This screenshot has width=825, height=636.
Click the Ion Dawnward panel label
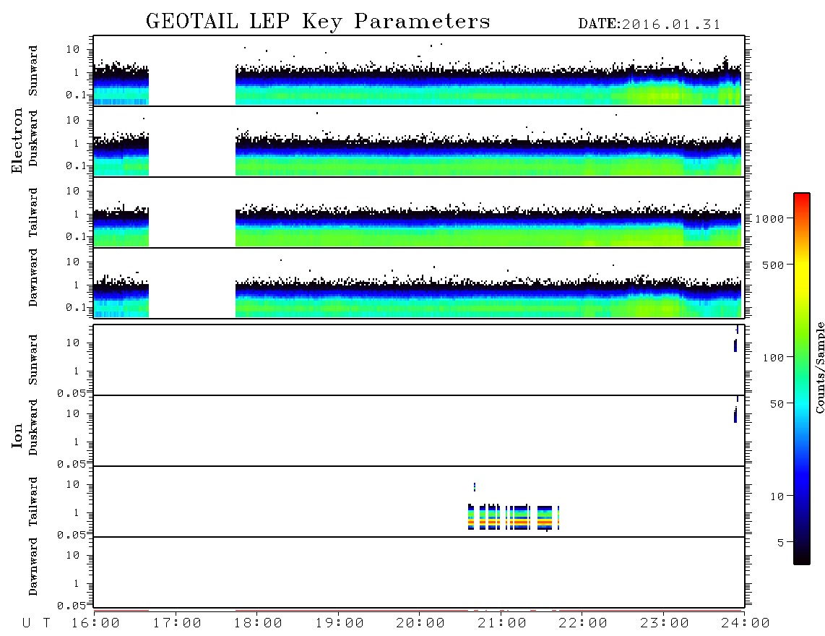33,567
